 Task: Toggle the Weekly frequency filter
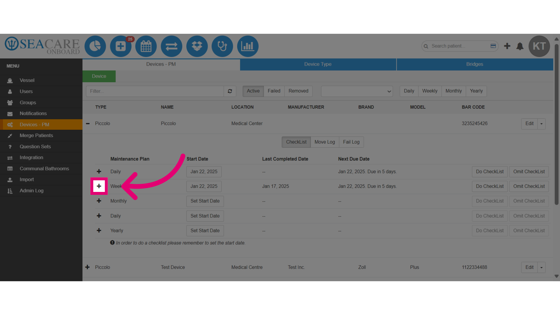pos(430,91)
